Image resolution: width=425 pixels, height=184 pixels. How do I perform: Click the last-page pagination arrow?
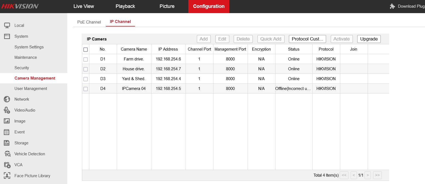pos(377,175)
